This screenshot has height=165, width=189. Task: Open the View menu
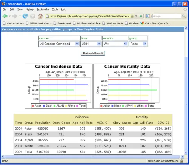click(x=20, y=9)
